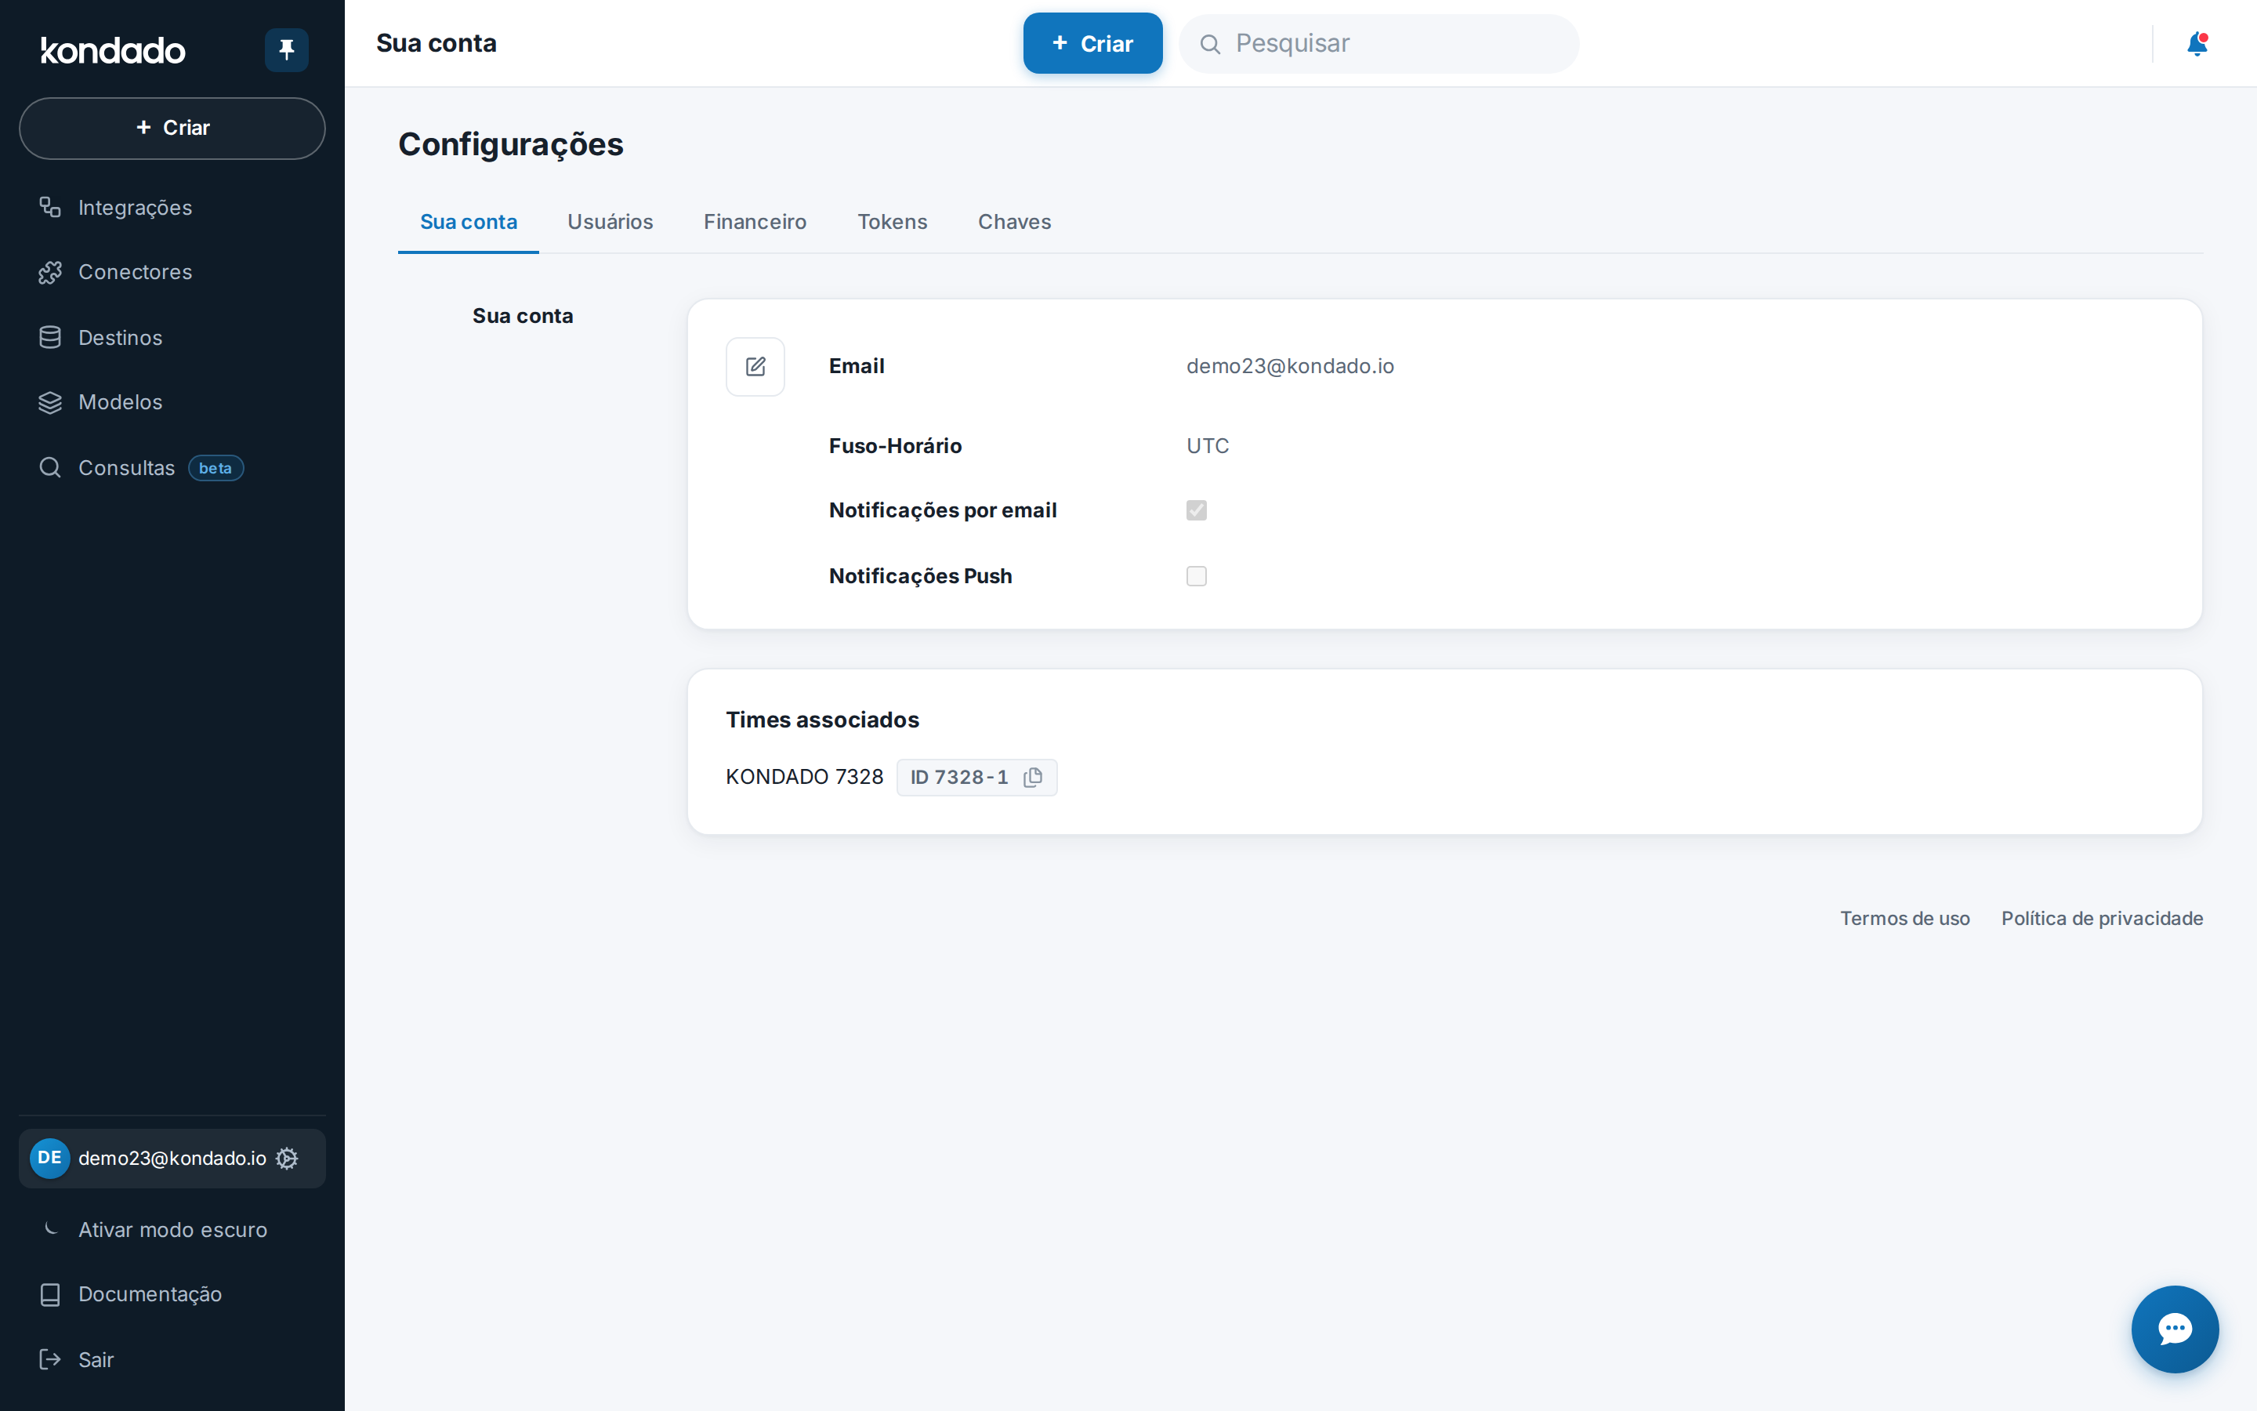Click Sair to log out
Viewport: 2257px width, 1411px height.
pyautogui.click(x=172, y=1360)
